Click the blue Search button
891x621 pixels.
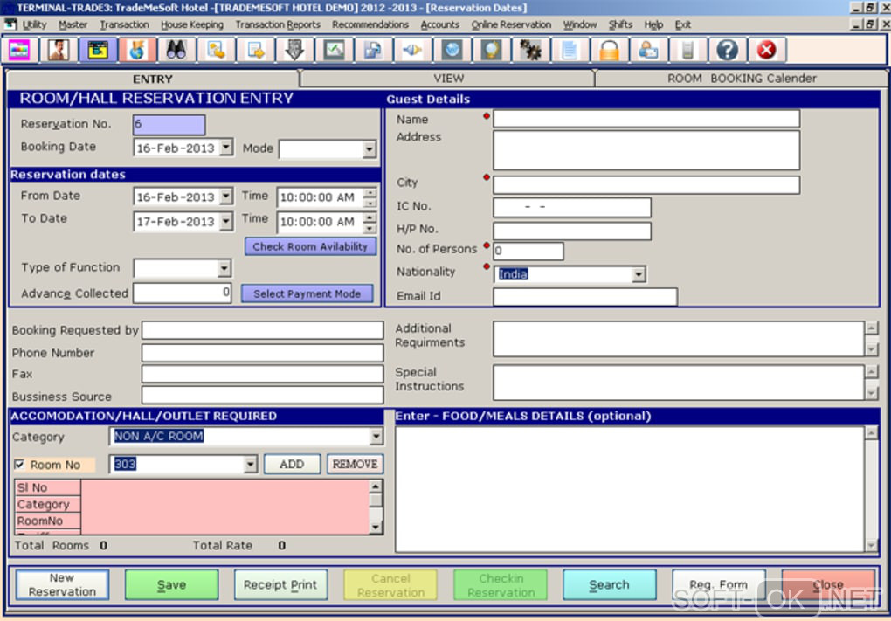tap(609, 584)
